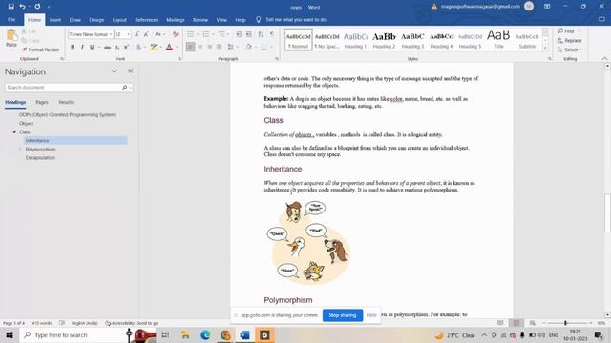Open Font dialog launcher

179,59
